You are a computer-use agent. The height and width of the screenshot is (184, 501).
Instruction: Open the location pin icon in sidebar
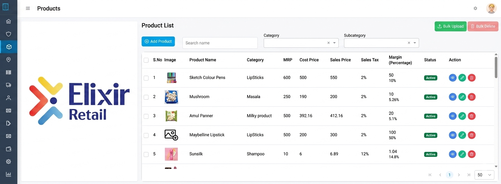pyautogui.click(x=9, y=60)
